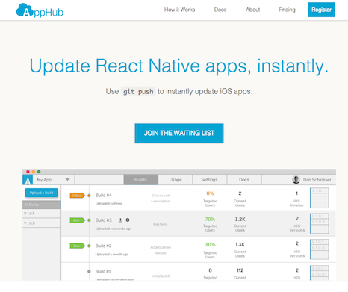The image size is (348, 292).
Task: Open the AppHub cloud logo
Action: pyautogui.click(x=40, y=10)
